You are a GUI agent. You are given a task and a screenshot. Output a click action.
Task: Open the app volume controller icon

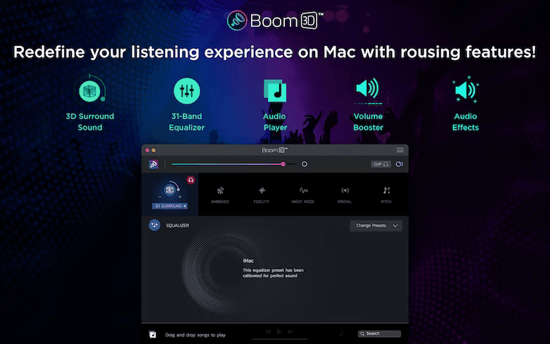point(399,164)
